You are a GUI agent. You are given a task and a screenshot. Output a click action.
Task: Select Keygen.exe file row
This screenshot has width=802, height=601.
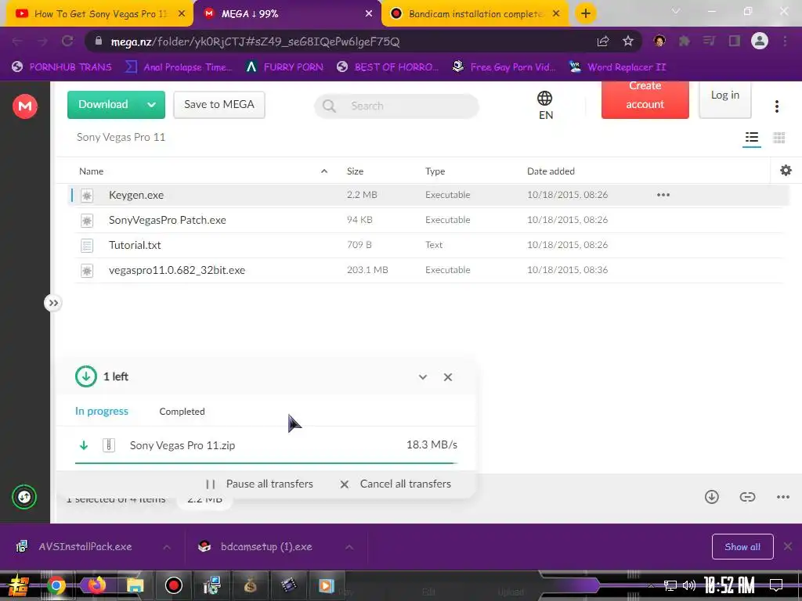click(428, 195)
